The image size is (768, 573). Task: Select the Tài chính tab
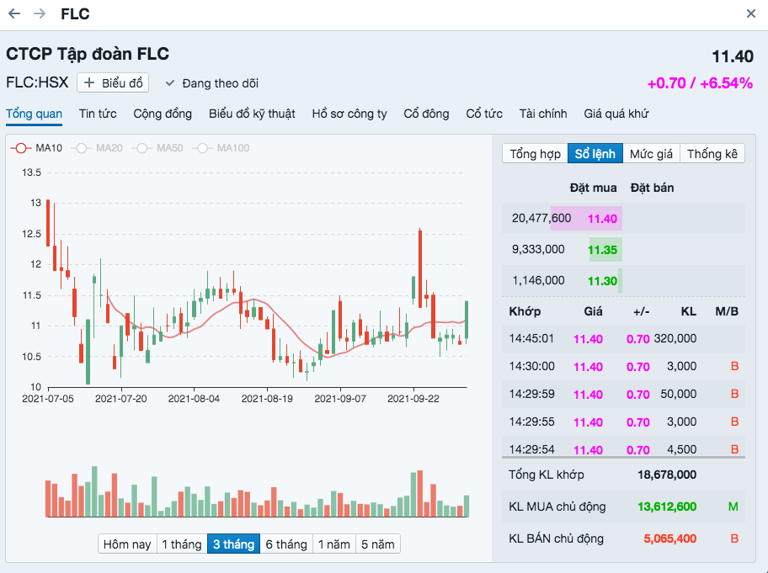[543, 114]
